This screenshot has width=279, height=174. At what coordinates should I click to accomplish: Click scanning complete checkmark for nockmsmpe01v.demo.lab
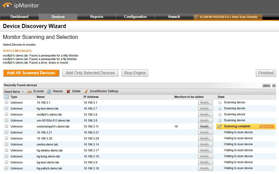click(219, 126)
